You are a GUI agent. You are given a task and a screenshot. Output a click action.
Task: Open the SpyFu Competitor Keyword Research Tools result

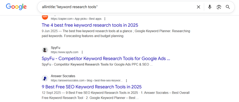click(x=106, y=58)
